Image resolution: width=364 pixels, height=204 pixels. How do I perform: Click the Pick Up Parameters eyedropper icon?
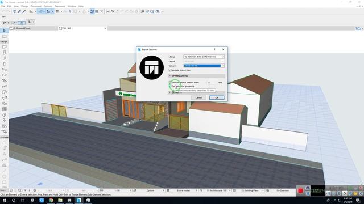(x=19, y=11)
